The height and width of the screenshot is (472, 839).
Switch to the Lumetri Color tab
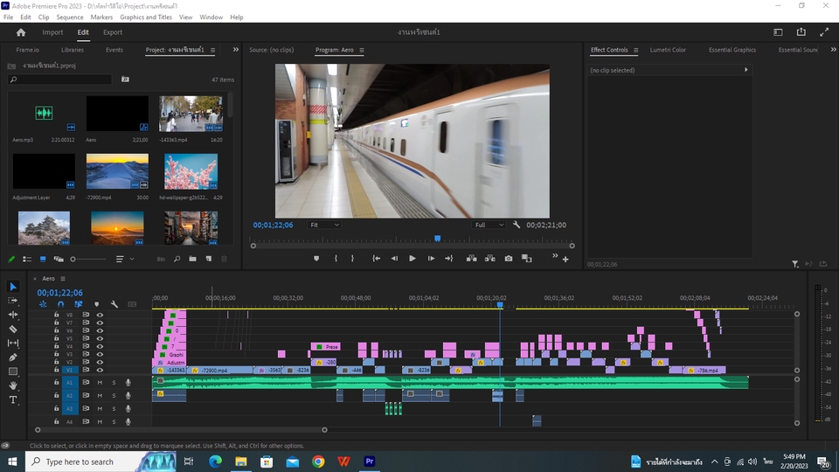(x=668, y=50)
